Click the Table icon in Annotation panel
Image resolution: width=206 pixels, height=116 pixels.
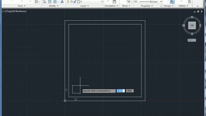(114, 2)
